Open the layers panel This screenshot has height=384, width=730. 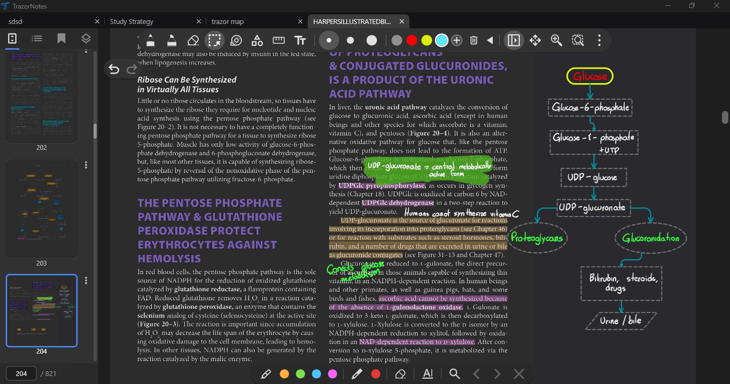pyautogui.click(x=86, y=38)
